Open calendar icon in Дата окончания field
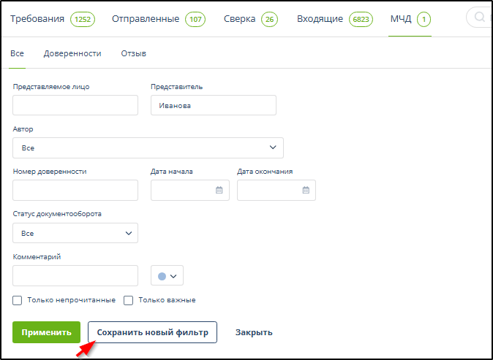Viewport: 493px width, 360px height. coord(306,191)
